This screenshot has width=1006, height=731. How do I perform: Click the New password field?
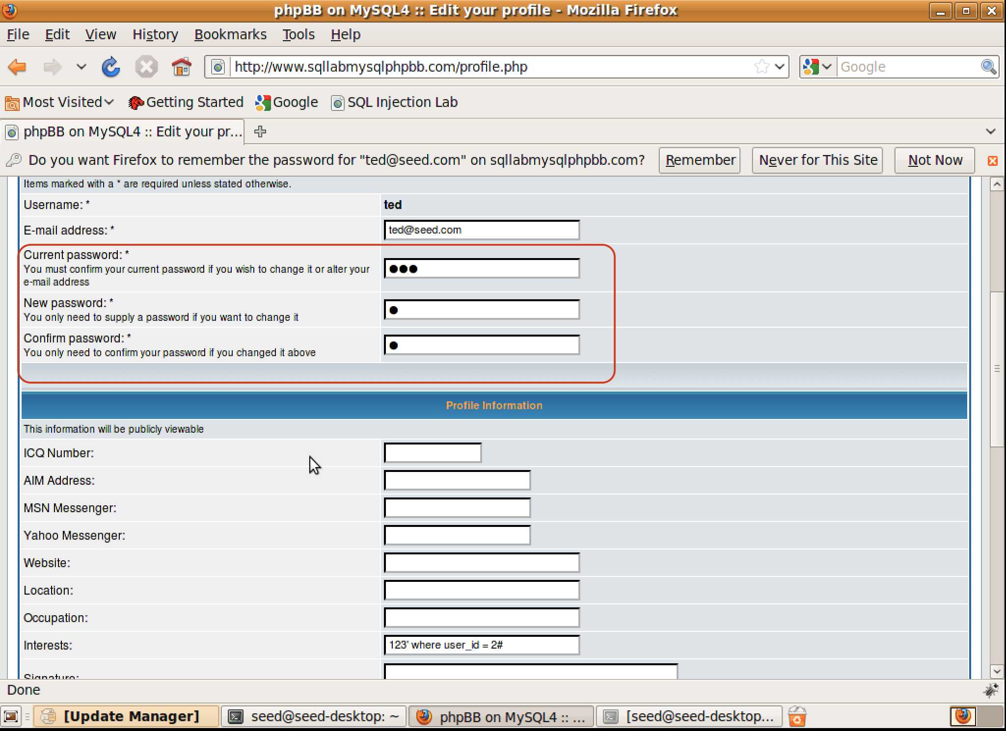click(482, 310)
